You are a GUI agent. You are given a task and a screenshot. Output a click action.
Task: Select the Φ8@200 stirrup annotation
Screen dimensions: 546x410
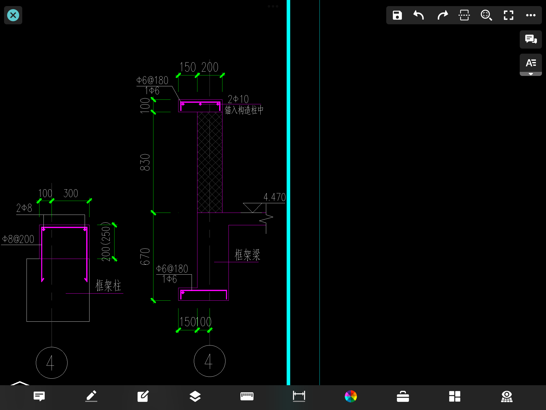pos(18,239)
